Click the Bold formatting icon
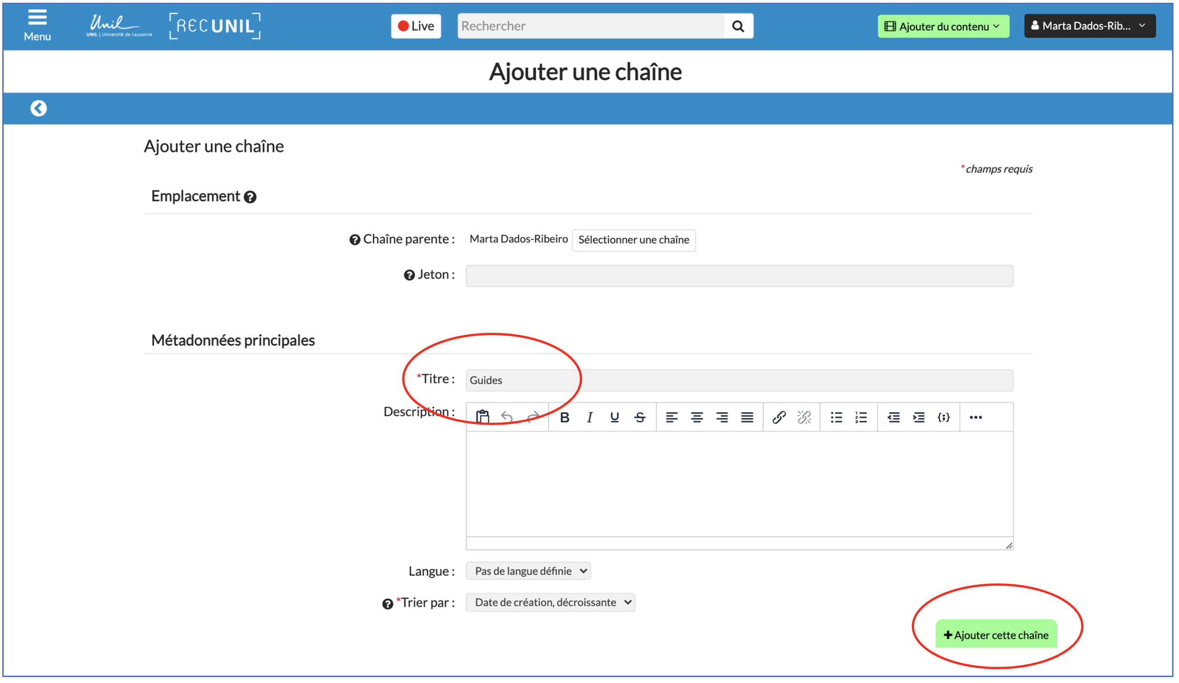The width and height of the screenshot is (1179, 683). tap(565, 417)
